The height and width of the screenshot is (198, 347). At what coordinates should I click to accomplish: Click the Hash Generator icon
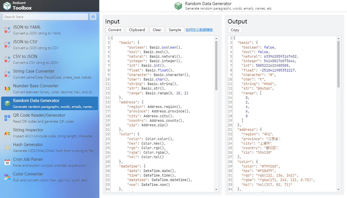(7, 147)
